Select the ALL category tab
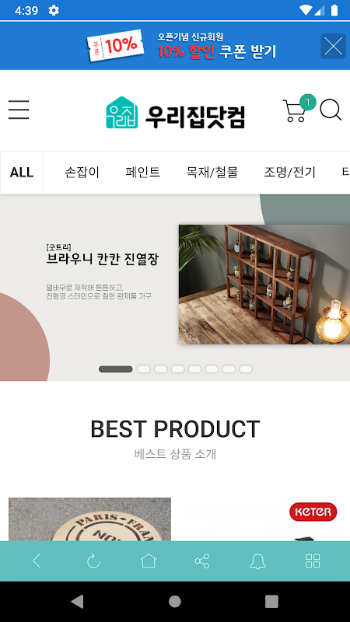The width and height of the screenshot is (350, 622). pyautogui.click(x=22, y=173)
